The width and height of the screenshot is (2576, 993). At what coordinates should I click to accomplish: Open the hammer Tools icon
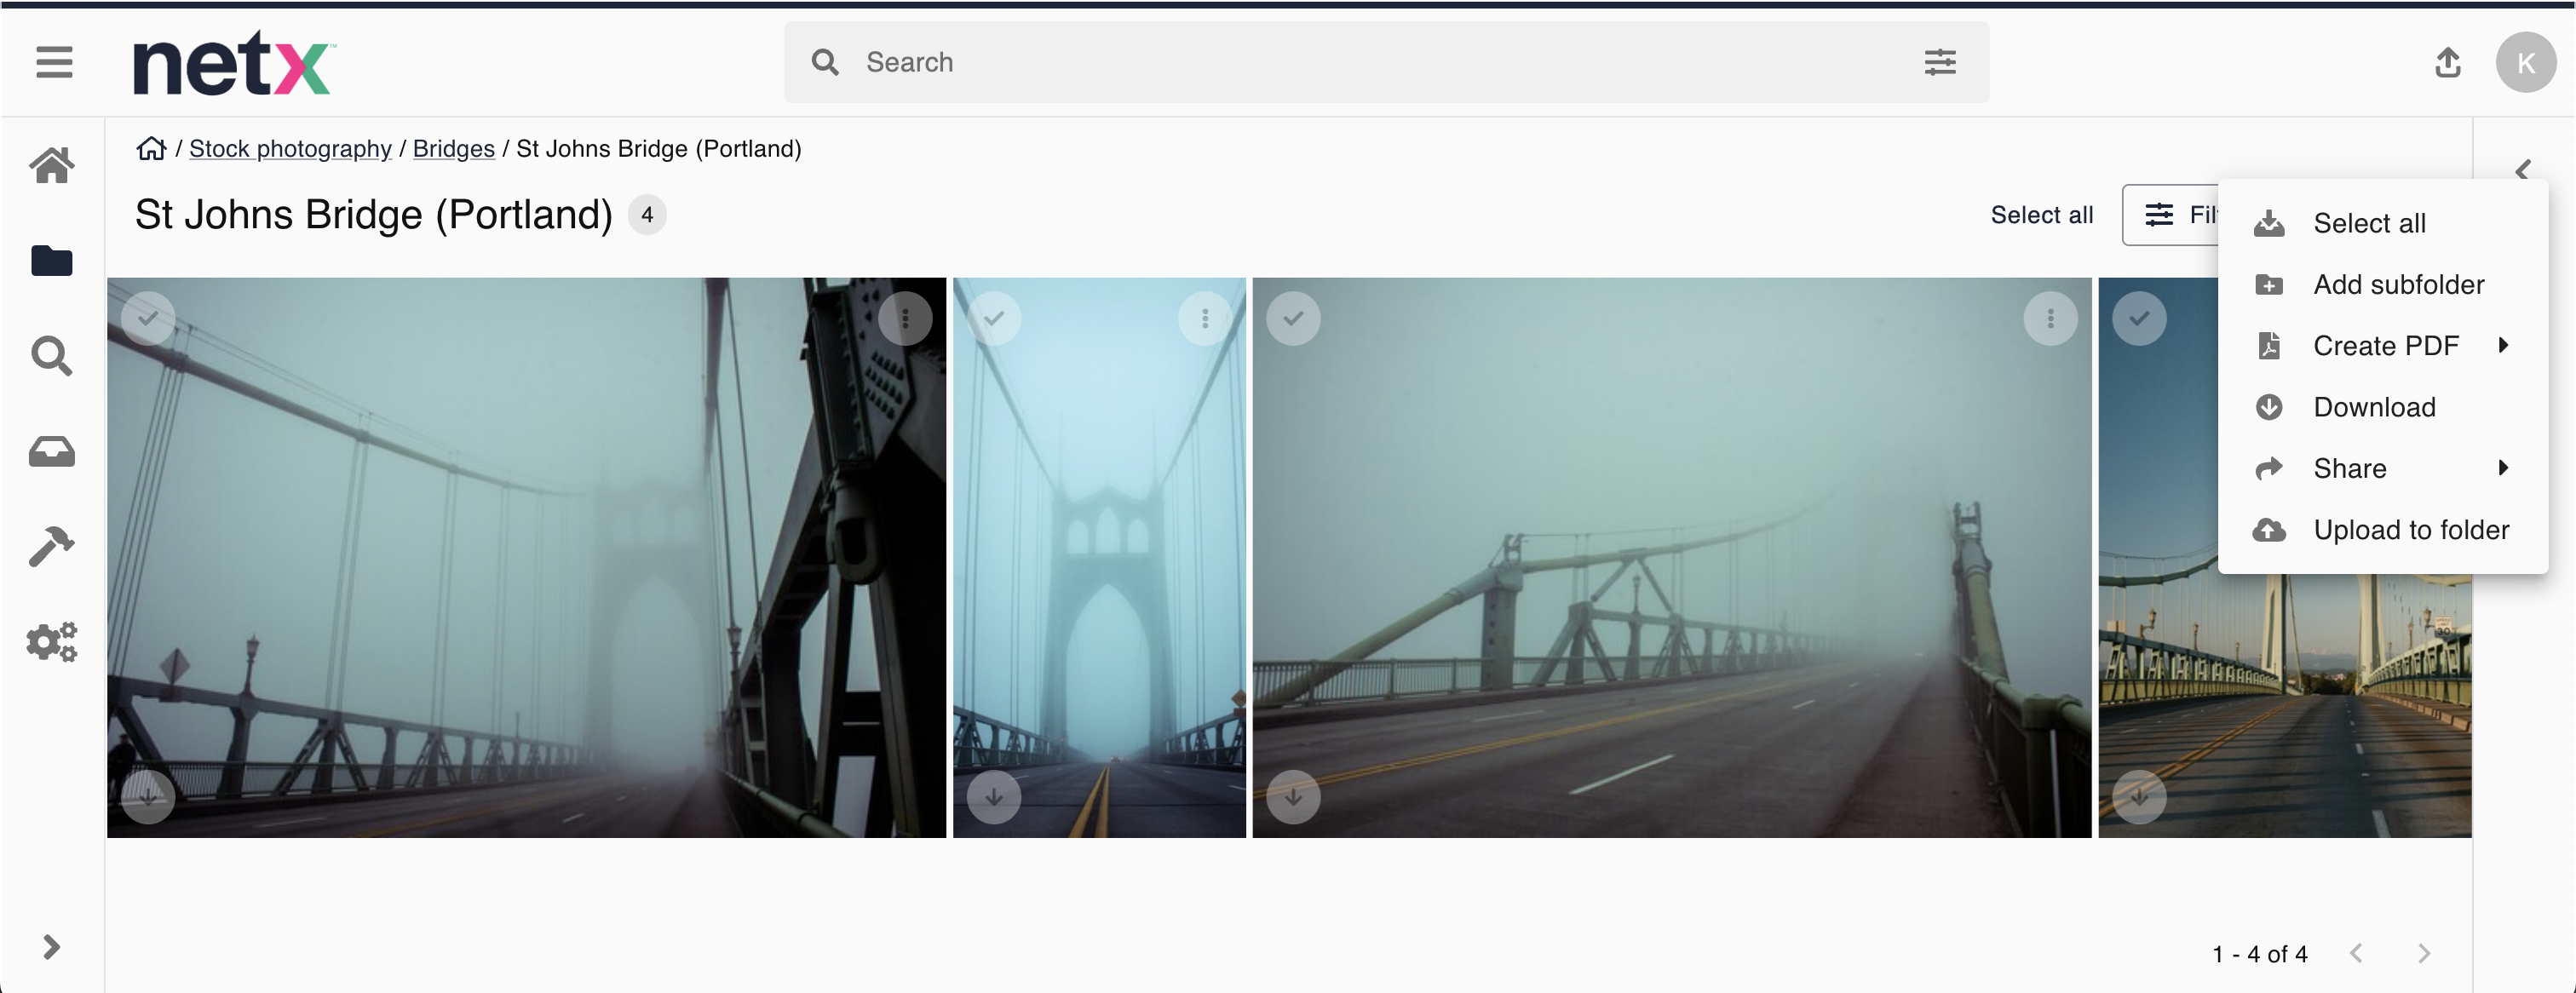52,547
